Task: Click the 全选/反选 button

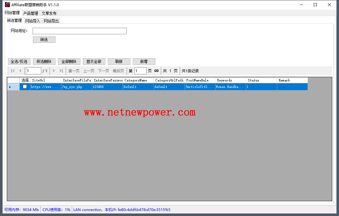Action: tap(19, 62)
